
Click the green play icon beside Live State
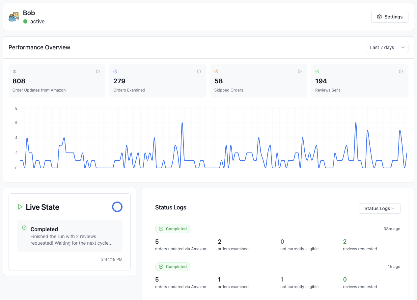(x=20, y=207)
